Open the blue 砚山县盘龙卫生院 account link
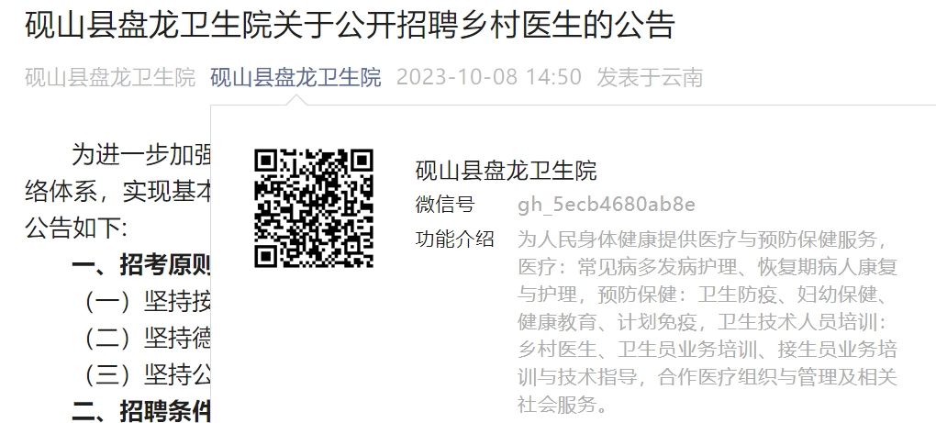 pos(295,78)
